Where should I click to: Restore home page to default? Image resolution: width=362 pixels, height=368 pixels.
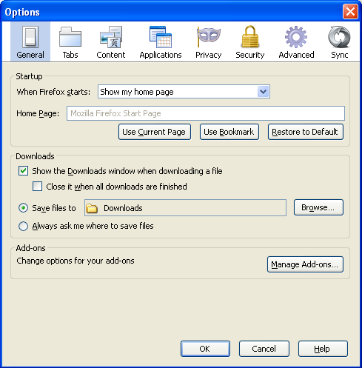click(x=306, y=132)
